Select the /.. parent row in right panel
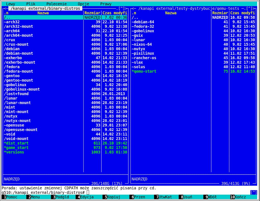Screen dimensions: 260x201 pos(193,17)
